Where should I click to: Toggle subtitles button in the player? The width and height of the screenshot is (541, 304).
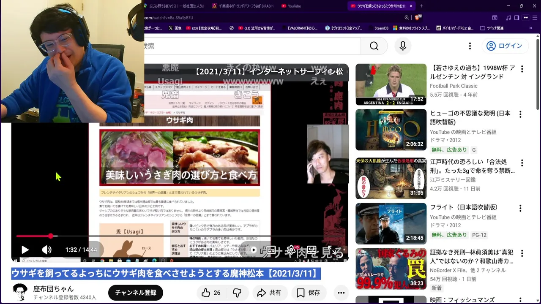pyautogui.click(x=271, y=250)
